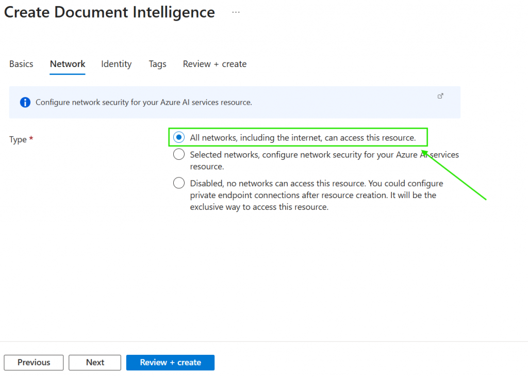The height and width of the screenshot is (377, 528).
Task: Jump to the Review + create tab
Action: 214,64
